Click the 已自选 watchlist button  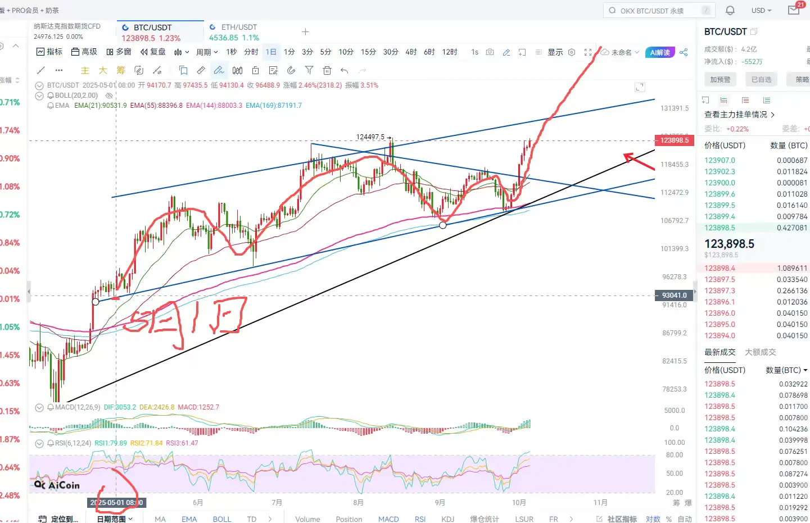[761, 80]
